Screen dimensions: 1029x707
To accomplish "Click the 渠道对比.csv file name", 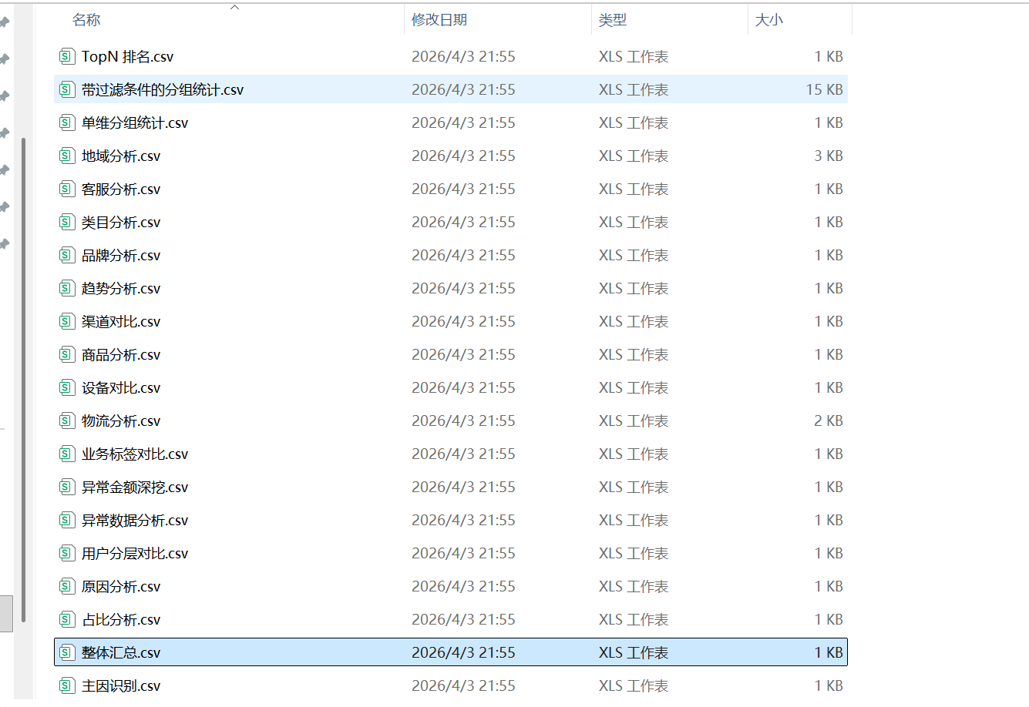I will [x=121, y=322].
